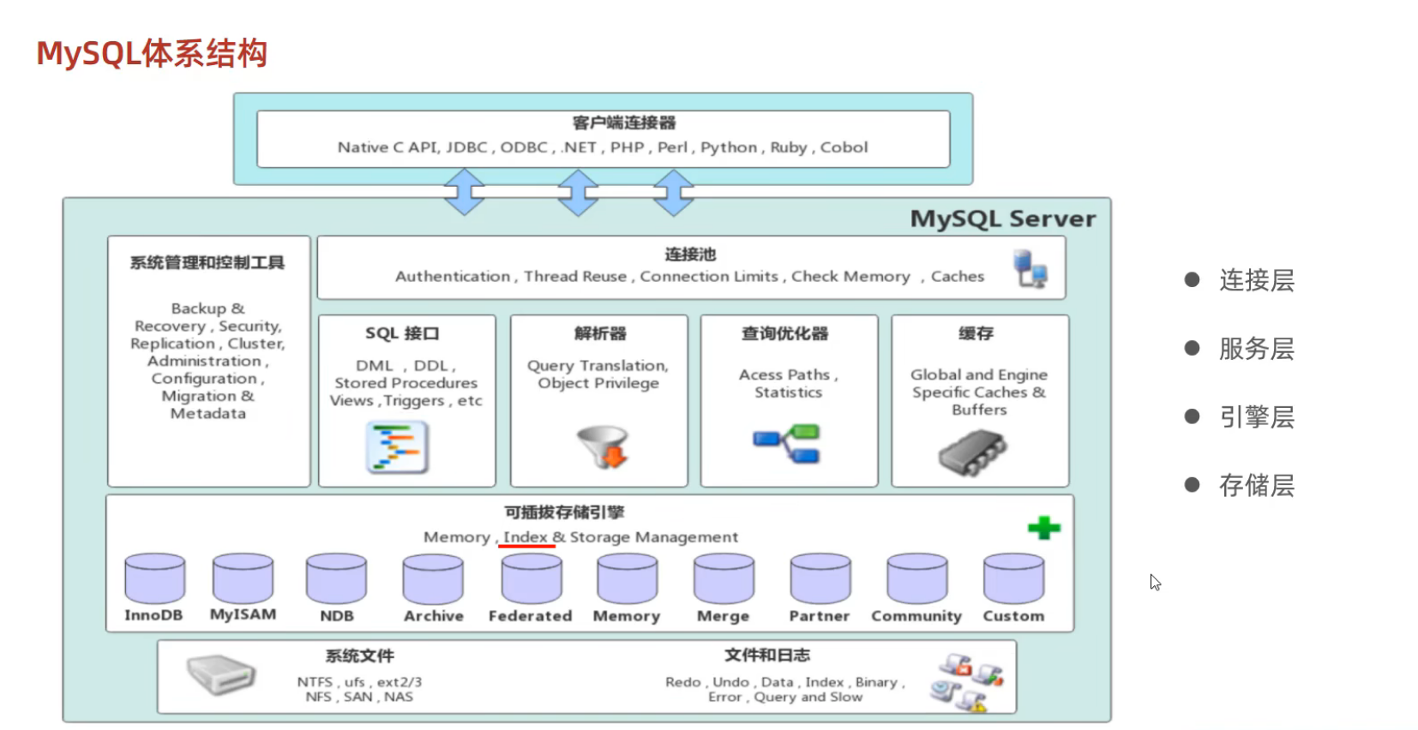Click the red-underlined Index word
Viewport: 1418px width, 730px height.
525,536
